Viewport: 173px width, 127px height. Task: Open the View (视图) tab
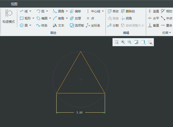pos(14,4)
